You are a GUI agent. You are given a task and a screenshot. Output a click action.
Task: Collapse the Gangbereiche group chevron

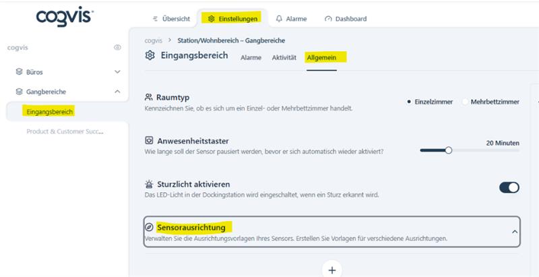click(x=117, y=92)
